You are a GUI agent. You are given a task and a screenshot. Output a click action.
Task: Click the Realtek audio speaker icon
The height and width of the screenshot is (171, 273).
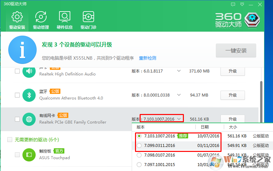click(x=29, y=71)
